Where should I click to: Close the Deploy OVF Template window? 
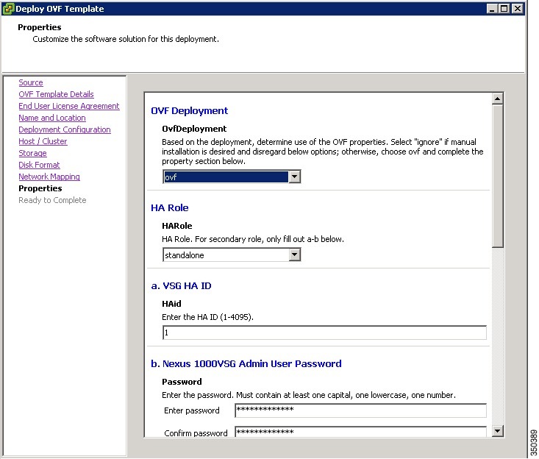click(x=518, y=9)
